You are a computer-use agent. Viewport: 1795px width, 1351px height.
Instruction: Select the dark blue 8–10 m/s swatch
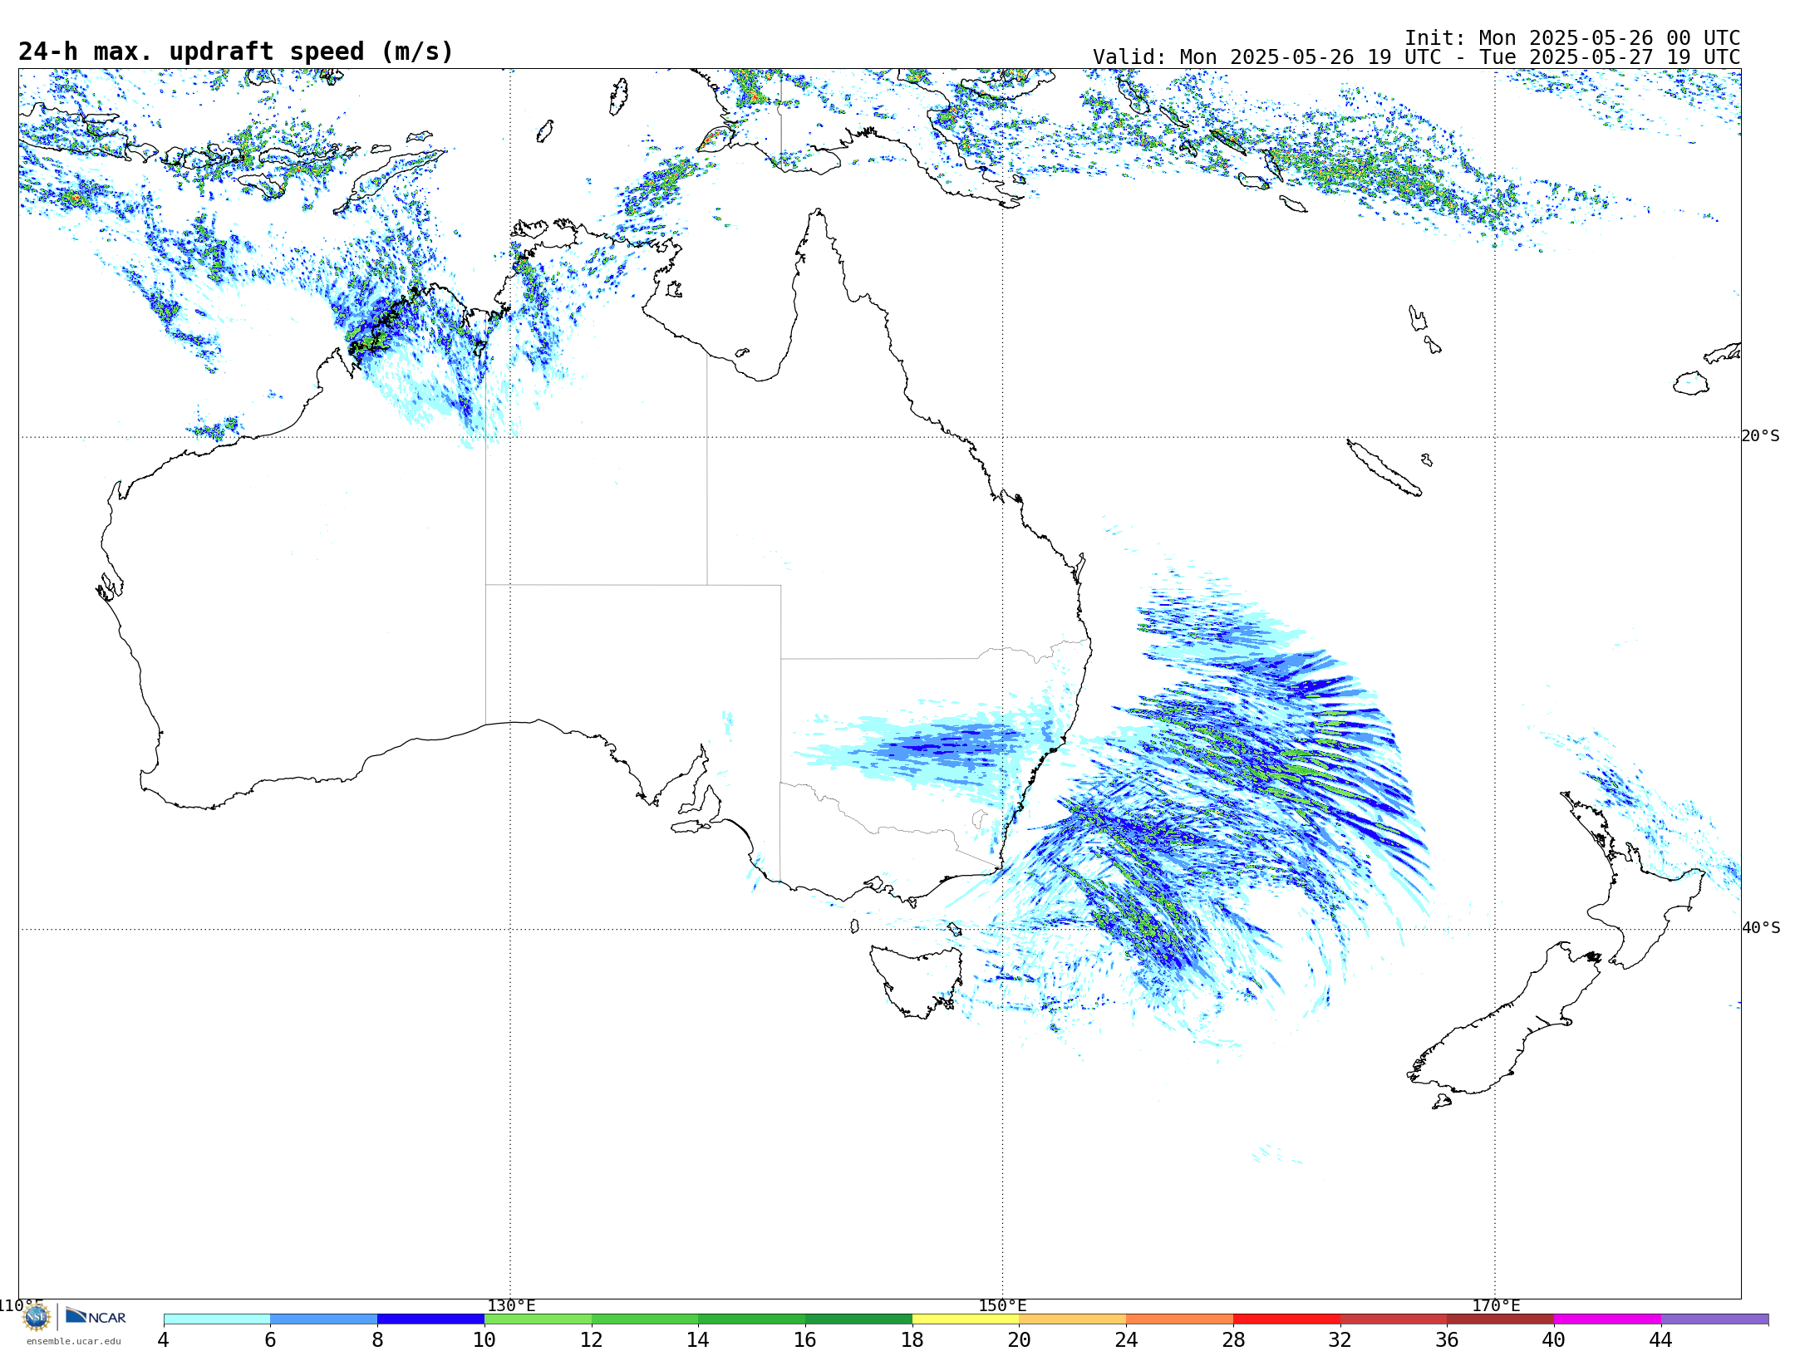(430, 1319)
